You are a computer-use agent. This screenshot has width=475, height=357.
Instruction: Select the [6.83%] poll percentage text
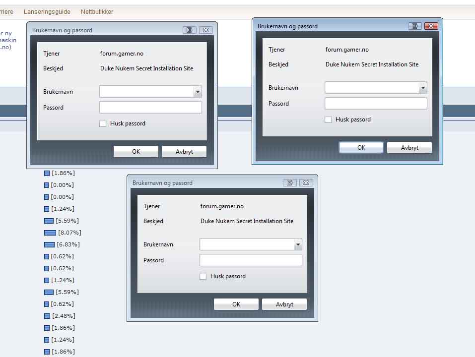click(x=68, y=244)
